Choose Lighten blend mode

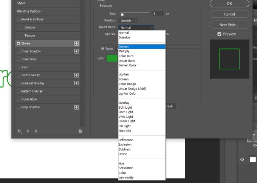click(x=142, y=74)
